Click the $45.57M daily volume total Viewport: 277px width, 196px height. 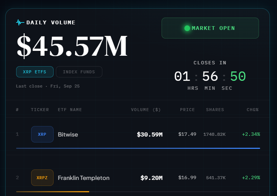(x=72, y=46)
